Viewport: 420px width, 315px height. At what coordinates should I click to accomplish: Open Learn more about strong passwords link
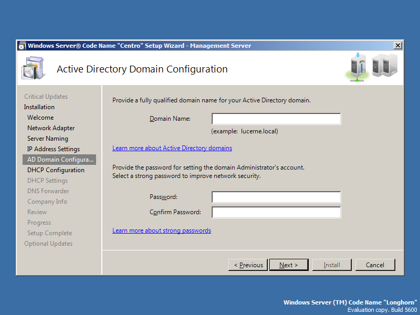click(x=162, y=230)
